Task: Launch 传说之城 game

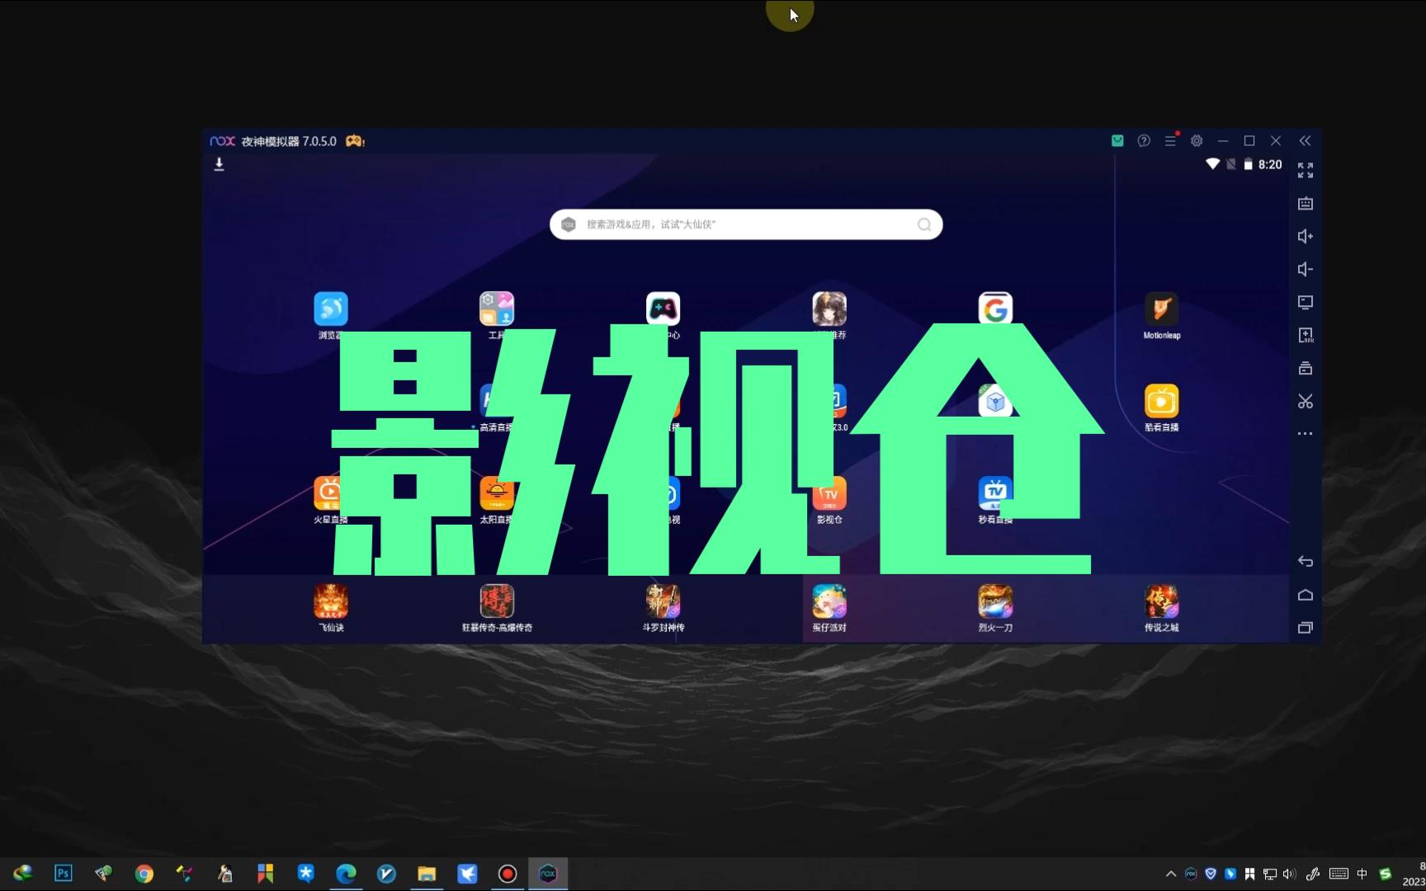Action: point(1161,601)
